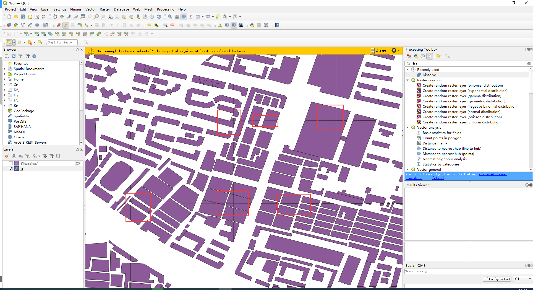
Task: Open the Python console icon
Action: pos(252,25)
